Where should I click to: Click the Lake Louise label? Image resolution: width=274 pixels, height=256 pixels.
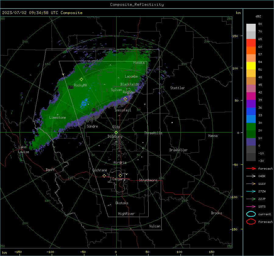point(24,149)
